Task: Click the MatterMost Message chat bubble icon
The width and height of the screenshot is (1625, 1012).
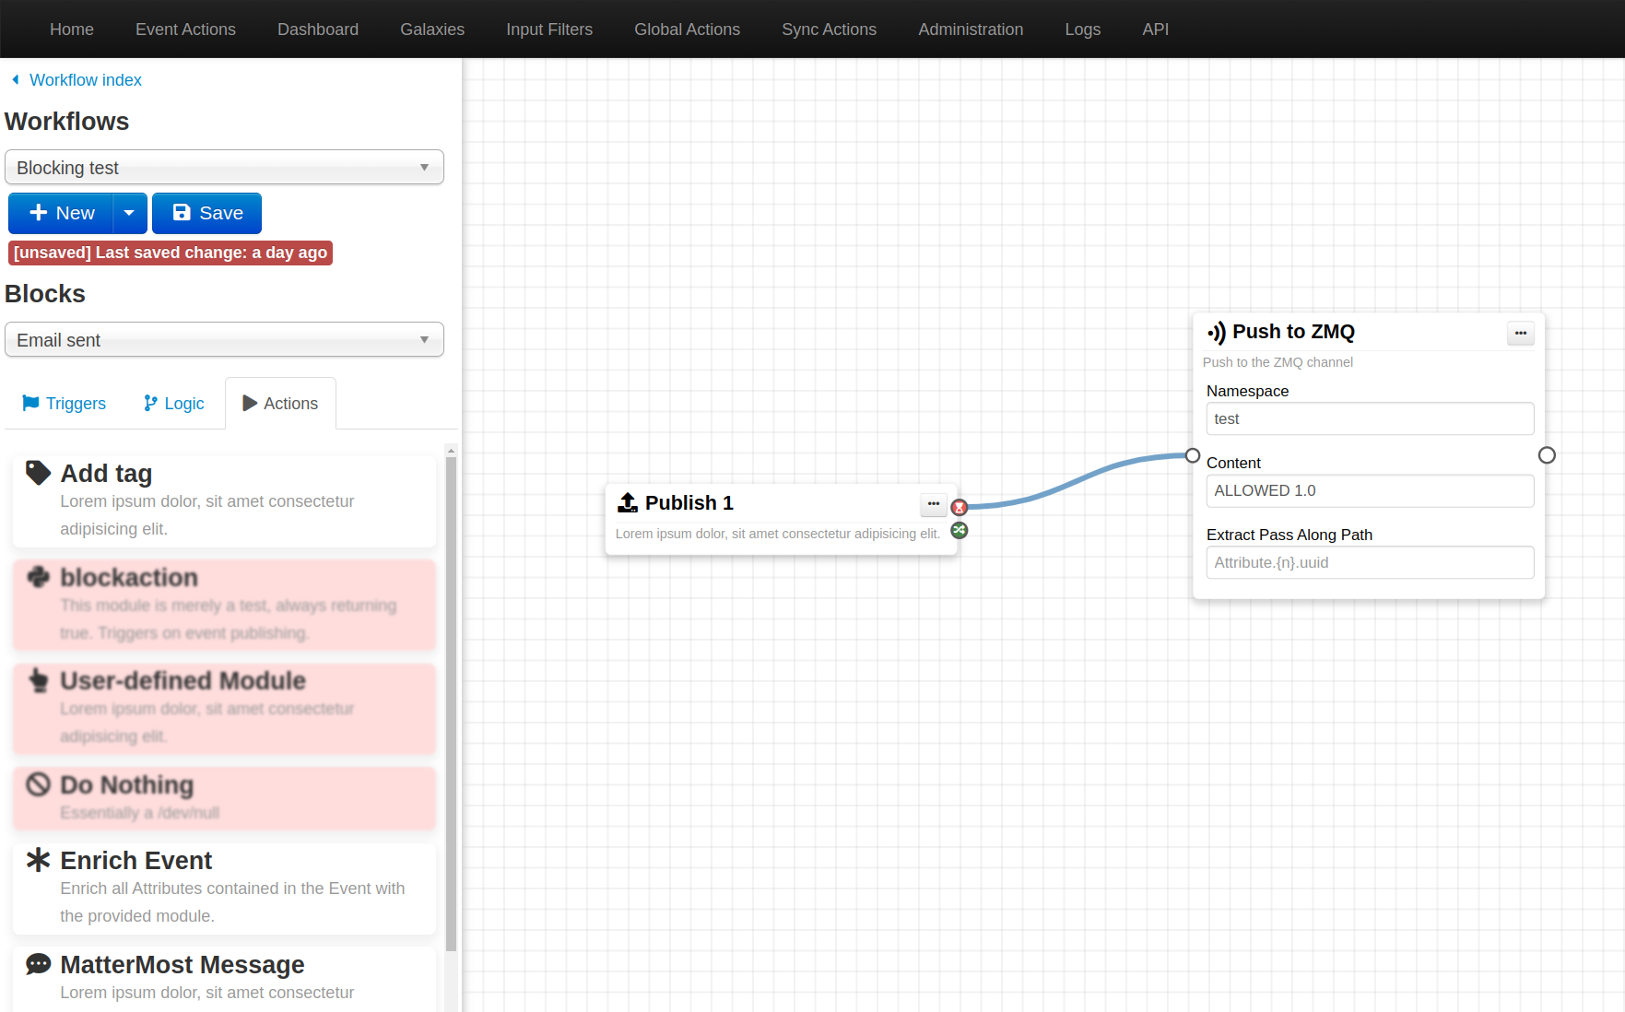Action: [38, 964]
